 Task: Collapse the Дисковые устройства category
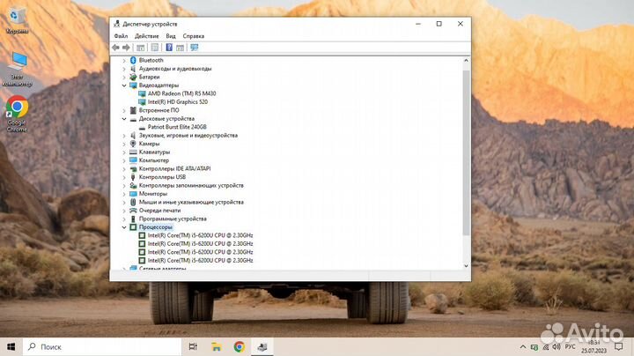(124, 119)
